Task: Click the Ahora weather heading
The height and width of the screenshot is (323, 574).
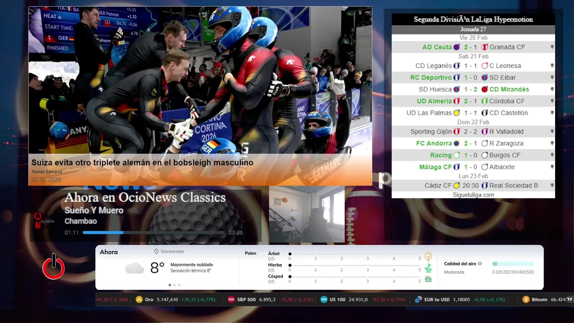Action: pyautogui.click(x=109, y=252)
